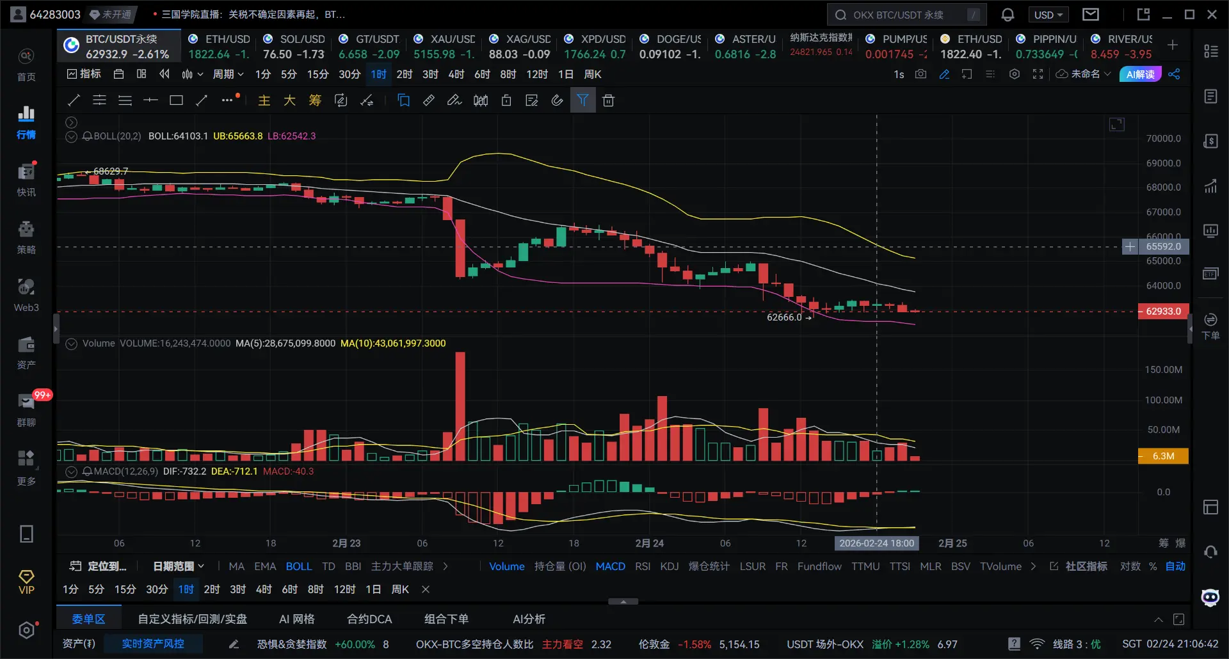Switch to the 委单区 tab
Screen dimensions: 1229x659
click(x=88, y=619)
